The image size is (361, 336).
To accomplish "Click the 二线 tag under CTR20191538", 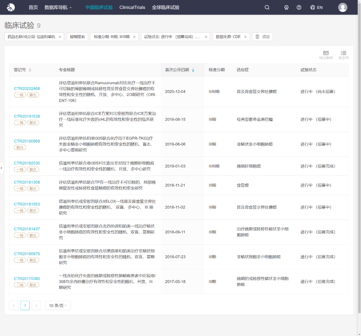I will click(20, 123).
